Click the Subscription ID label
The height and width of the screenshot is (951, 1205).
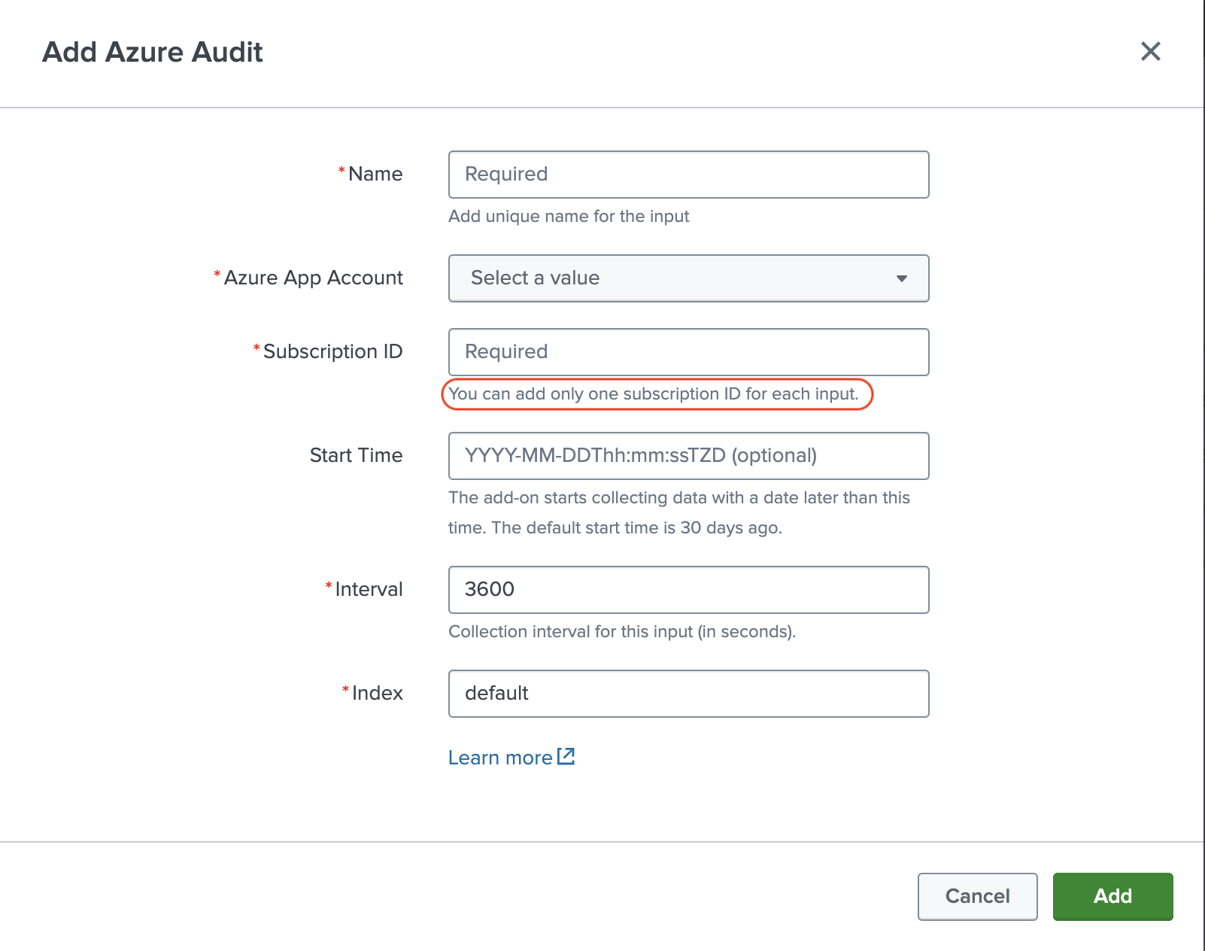332,352
